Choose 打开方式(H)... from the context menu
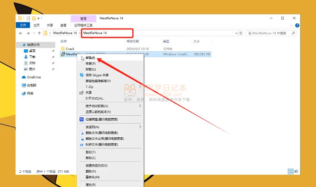 click(x=110, y=99)
